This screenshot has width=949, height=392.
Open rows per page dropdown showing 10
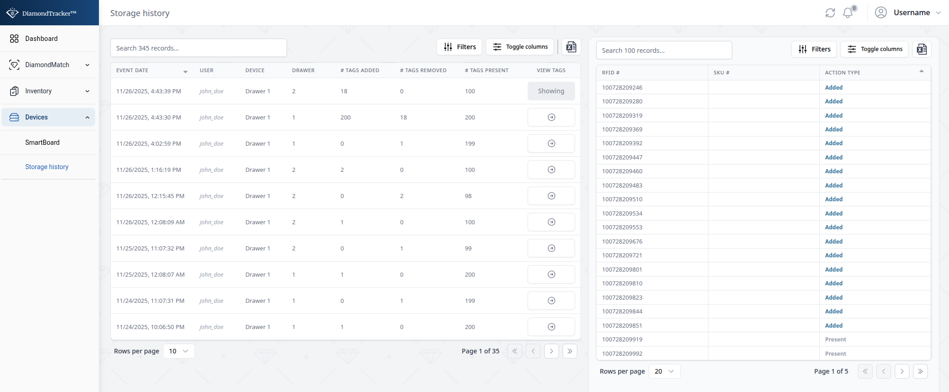point(178,351)
